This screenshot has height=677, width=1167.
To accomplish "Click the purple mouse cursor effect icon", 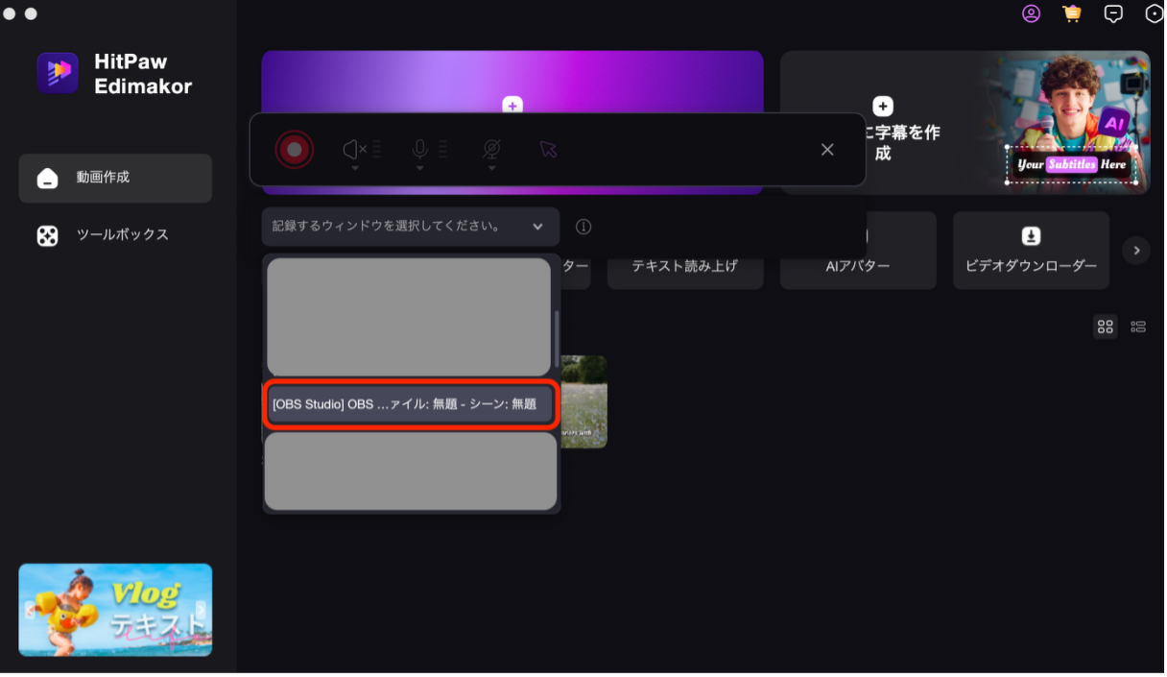I will [548, 150].
